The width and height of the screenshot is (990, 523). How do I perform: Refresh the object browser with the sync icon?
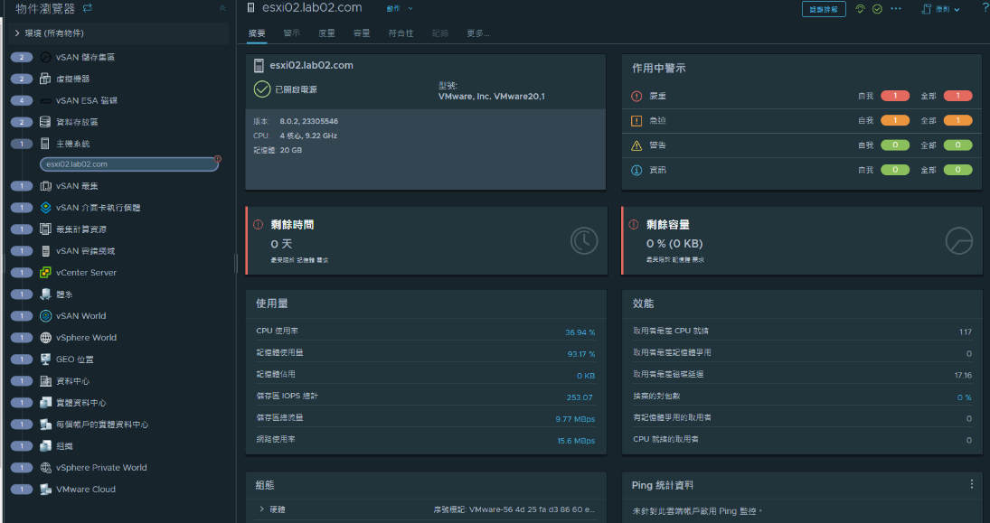(x=88, y=8)
